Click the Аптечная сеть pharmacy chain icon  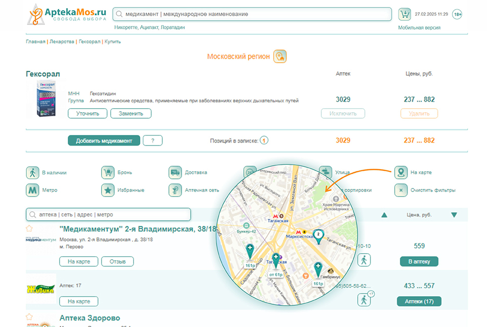pyautogui.click(x=175, y=190)
